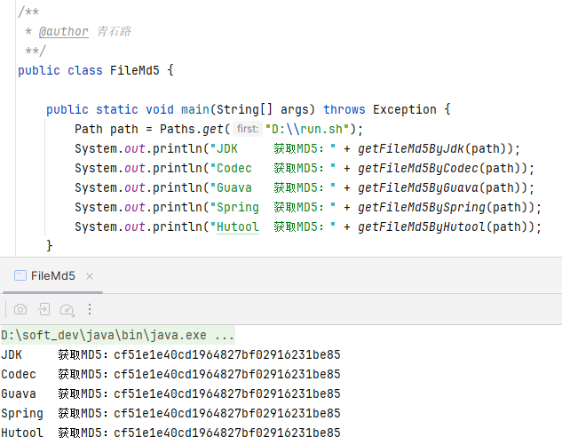This screenshot has height=445, width=562.
Task: Click the getFileMd5ByCodec method call
Action: [419, 168]
